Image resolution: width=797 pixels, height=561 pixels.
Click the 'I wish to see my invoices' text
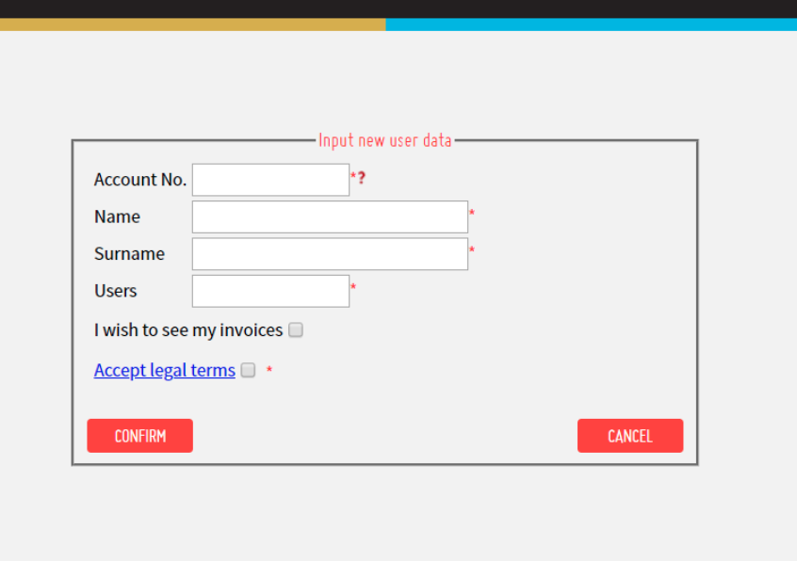coord(188,330)
